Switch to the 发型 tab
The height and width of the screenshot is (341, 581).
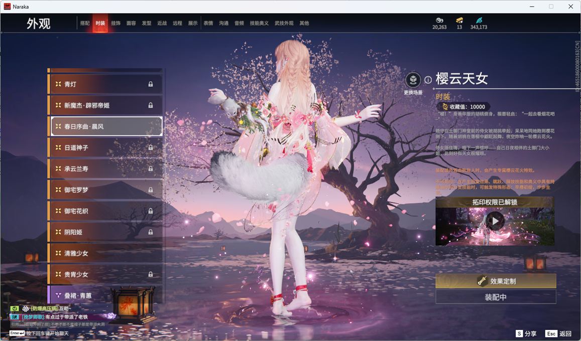click(146, 23)
